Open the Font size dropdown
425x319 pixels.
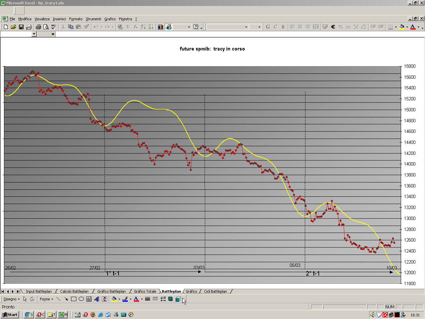(x=260, y=27)
